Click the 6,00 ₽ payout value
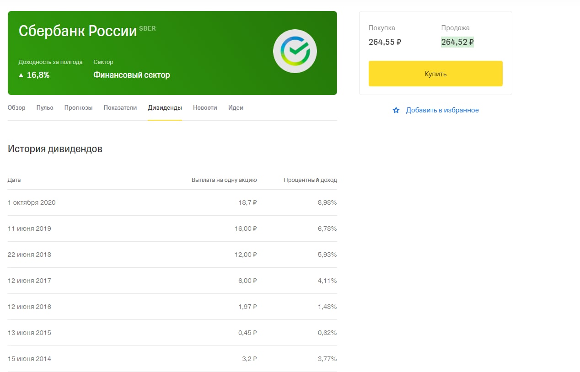The width and height of the screenshot is (580, 372). 248,281
